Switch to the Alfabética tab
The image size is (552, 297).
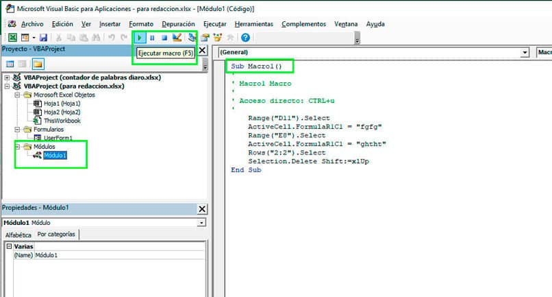coord(18,235)
